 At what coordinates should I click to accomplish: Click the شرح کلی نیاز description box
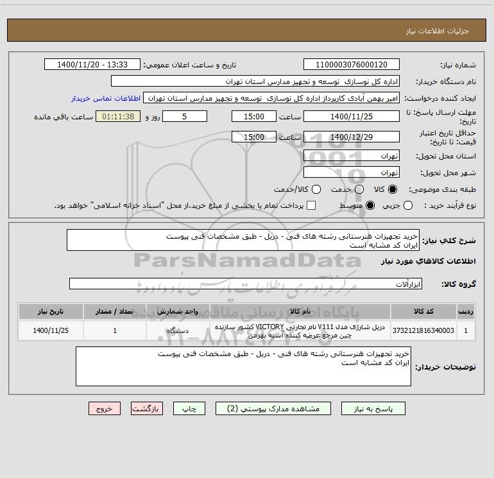point(243,240)
